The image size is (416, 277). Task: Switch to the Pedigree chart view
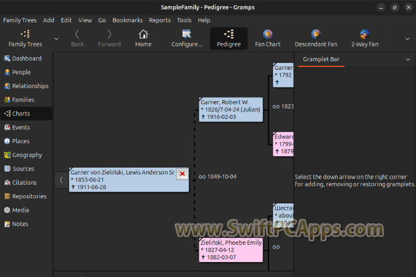coord(229,39)
